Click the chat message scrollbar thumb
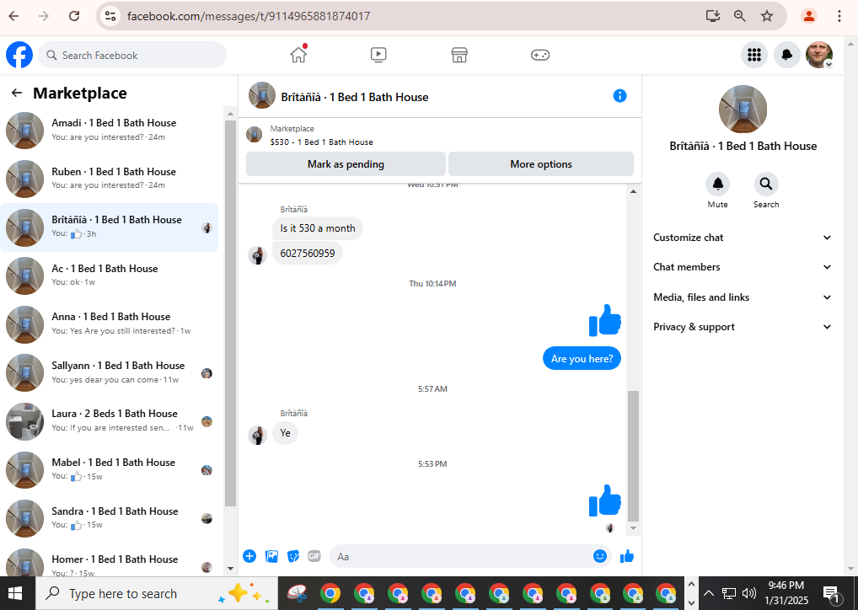The width and height of the screenshot is (858, 610). coord(633,456)
